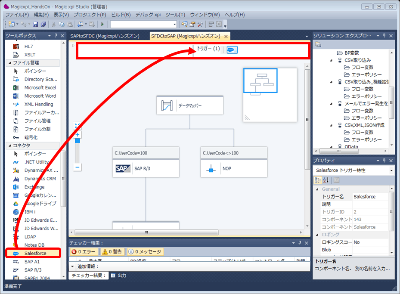The image size is (400, 294).
Task: Click the zoom-in plus button on canvas
Action: click(78, 135)
